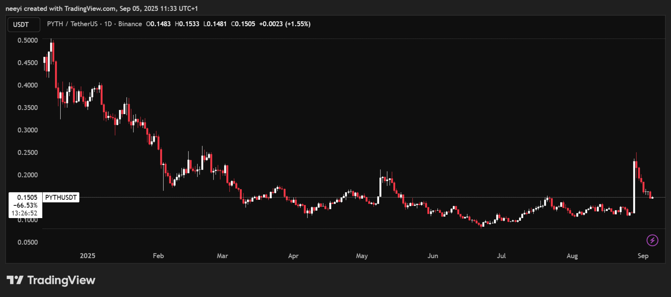Click Binance exchange name in the legend
671x297 pixels.
(x=131, y=24)
